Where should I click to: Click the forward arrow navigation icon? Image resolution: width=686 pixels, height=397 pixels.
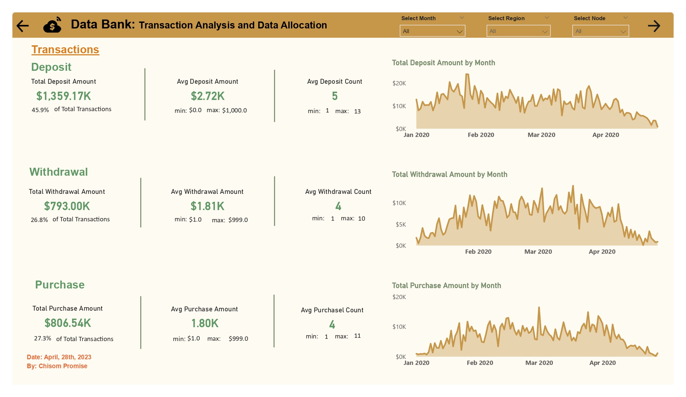coord(654,26)
